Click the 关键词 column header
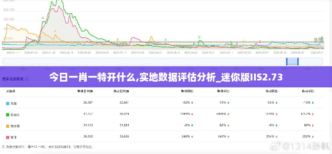The width and height of the screenshot is (332, 154). click(10, 91)
